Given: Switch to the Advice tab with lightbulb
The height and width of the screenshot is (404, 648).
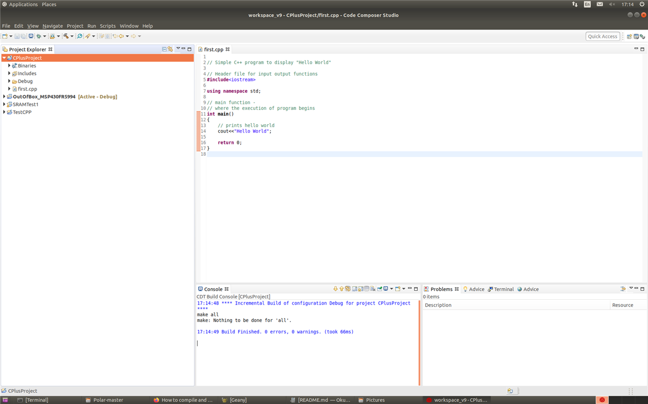Looking at the screenshot, I should (474, 289).
